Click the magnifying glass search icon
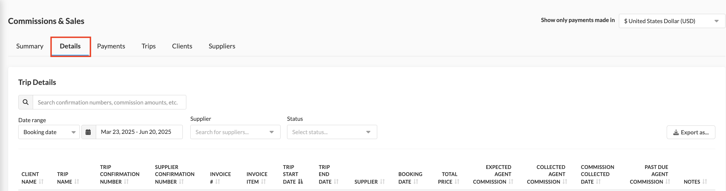The height and width of the screenshot is (191, 726). coord(26,102)
